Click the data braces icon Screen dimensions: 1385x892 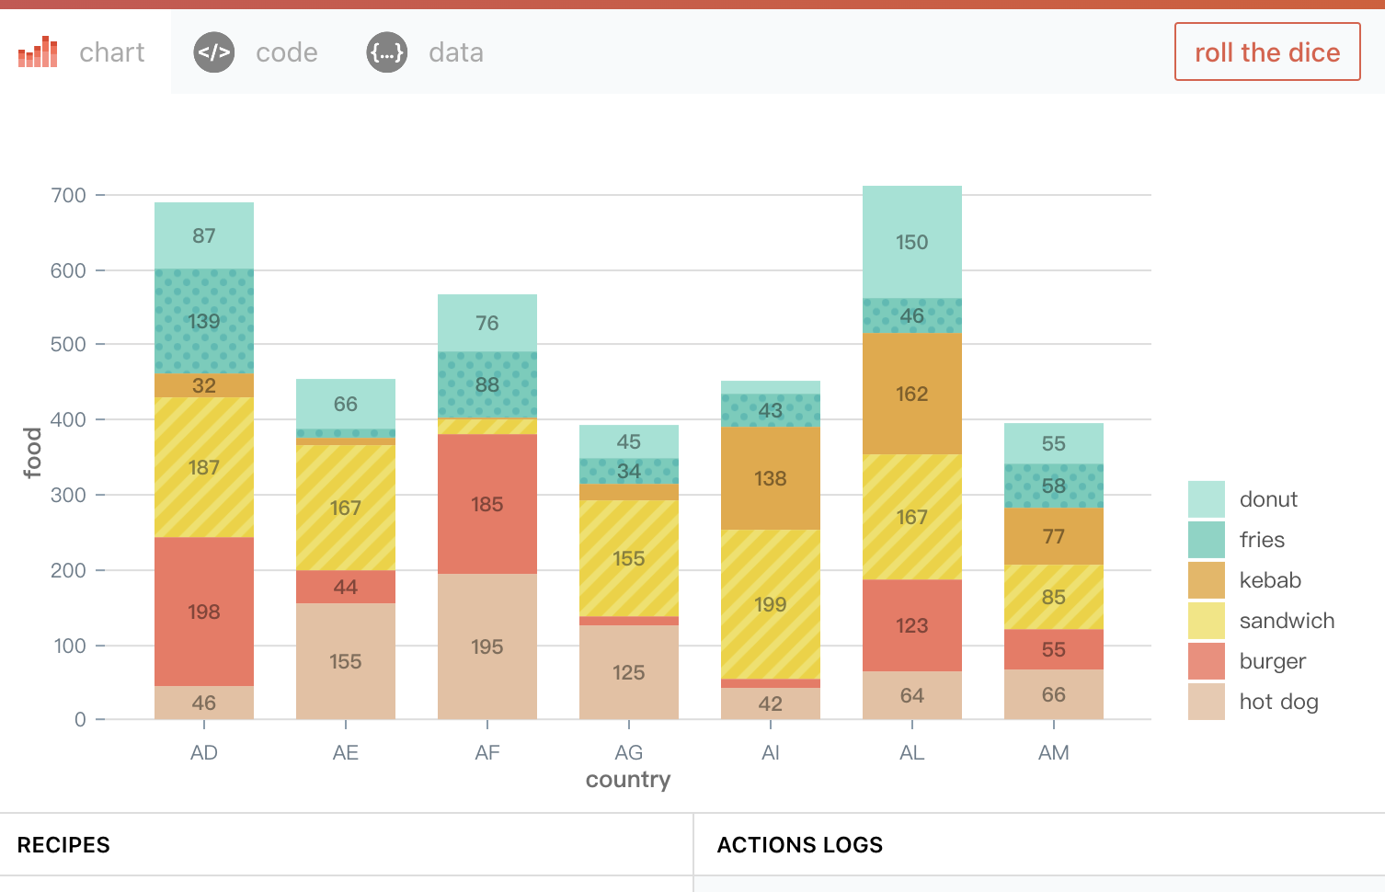point(387,52)
